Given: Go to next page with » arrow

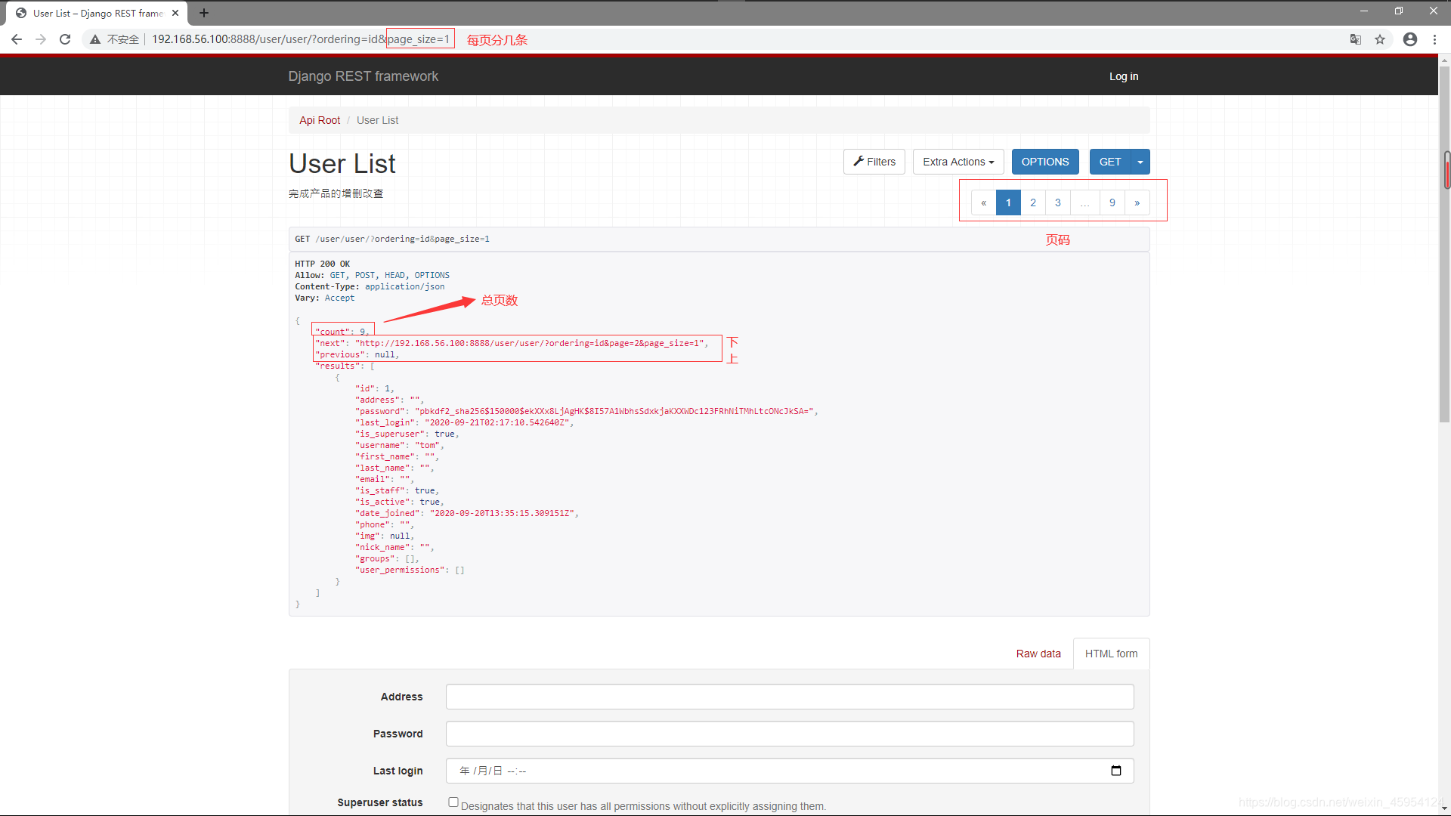Looking at the screenshot, I should click(1137, 202).
